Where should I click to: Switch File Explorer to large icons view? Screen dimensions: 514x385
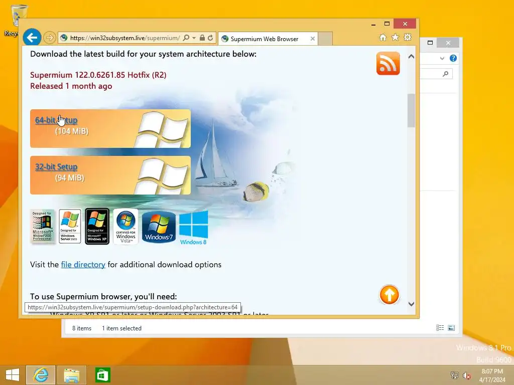click(451, 328)
